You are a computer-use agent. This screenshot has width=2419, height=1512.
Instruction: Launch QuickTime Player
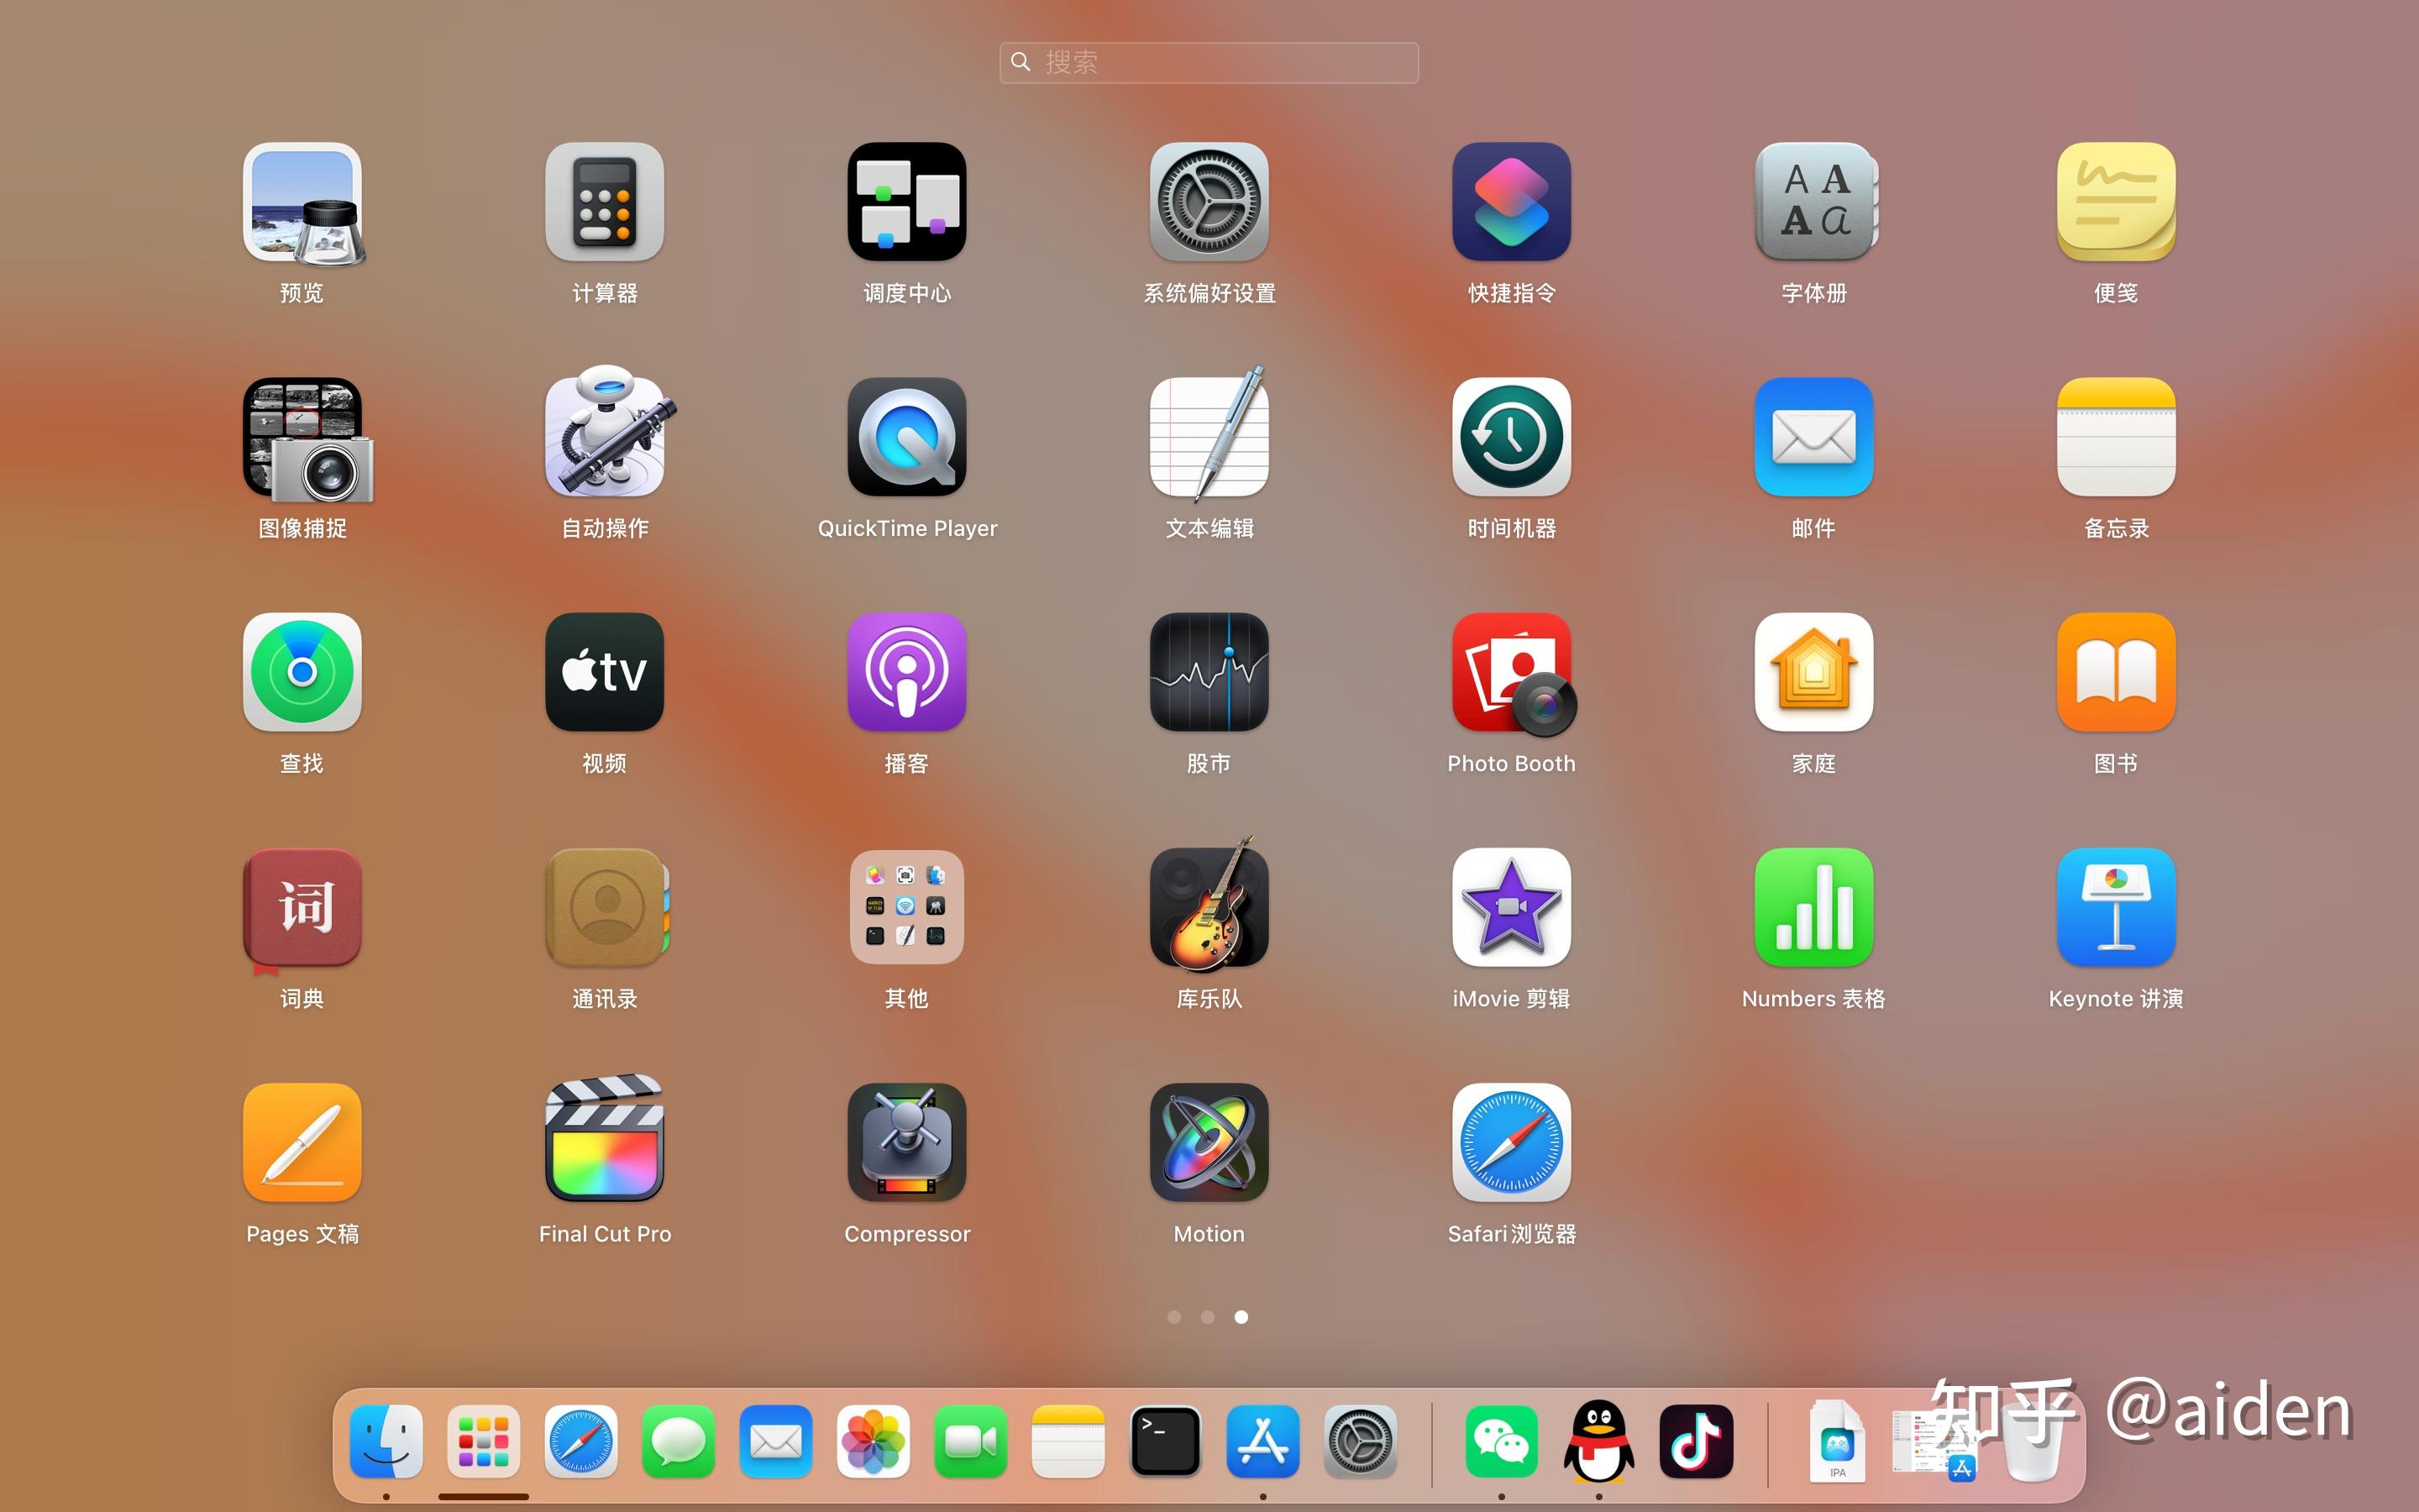(x=906, y=438)
